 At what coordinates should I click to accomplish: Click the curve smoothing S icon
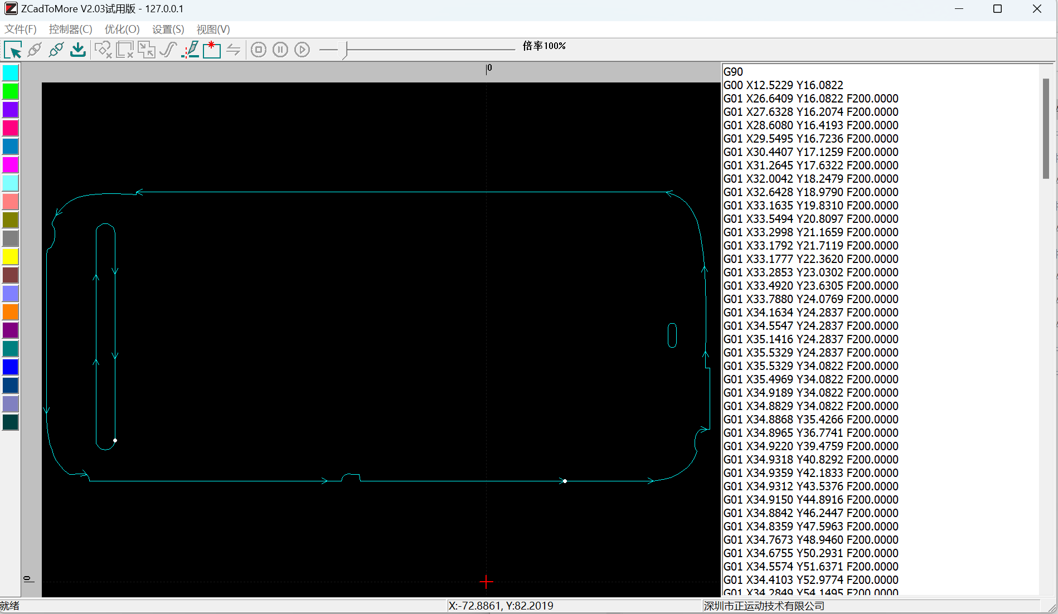click(168, 50)
